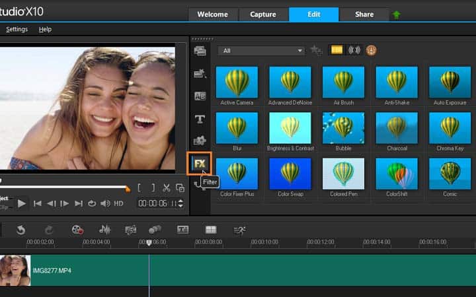Open the Transition library (AB icon)
Image resolution: width=476 pixels, height=297 pixels.
click(x=200, y=96)
